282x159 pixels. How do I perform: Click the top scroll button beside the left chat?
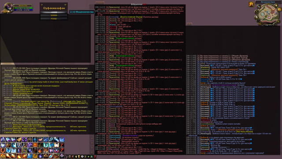click(92, 138)
